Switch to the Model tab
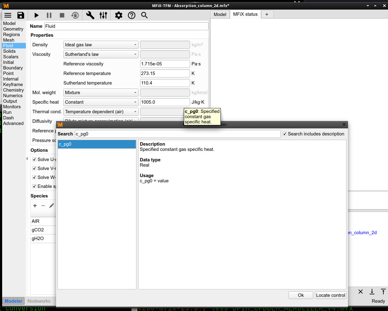Image resolution: width=388 pixels, height=311 pixels. (220, 15)
